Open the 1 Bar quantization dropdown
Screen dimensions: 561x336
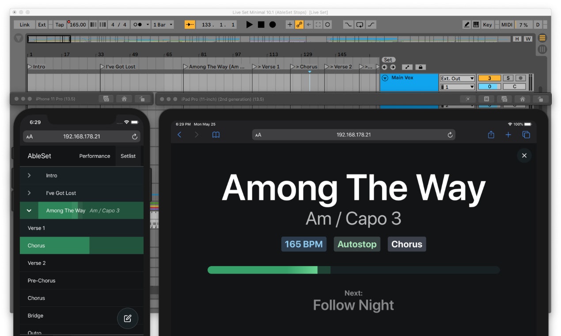click(x=163, y=25)
